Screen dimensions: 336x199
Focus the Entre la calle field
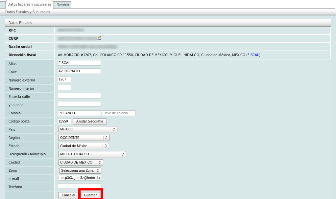tap(79, 96)
